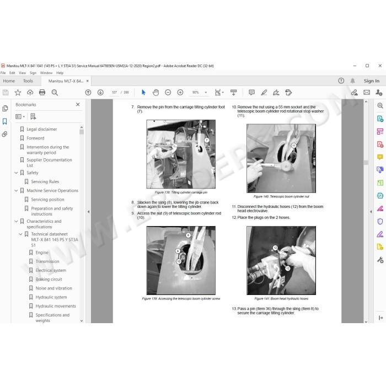Image resolution: width=386 pixels, height=386 pixels.
Task: Open fit page options icon
Action: pyautogui.click(x=219, y=93)
